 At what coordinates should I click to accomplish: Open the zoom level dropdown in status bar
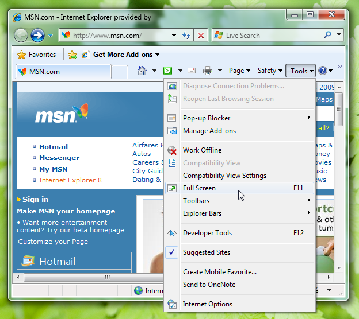coord(330,290)
